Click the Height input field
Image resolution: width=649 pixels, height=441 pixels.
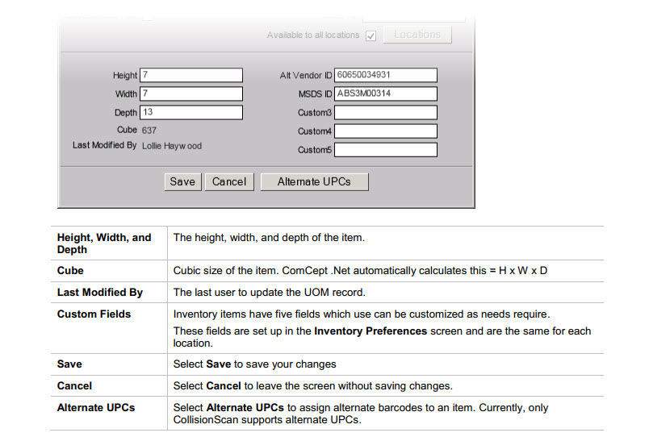pyautogui.click(x=191, y=75)
